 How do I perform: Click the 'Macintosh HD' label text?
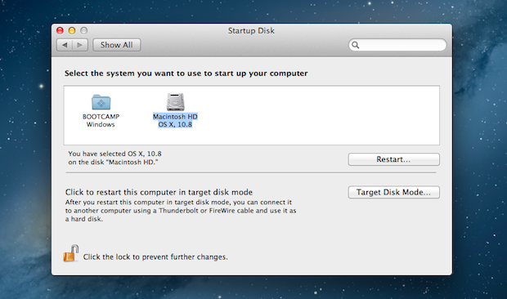click(175, 117)
